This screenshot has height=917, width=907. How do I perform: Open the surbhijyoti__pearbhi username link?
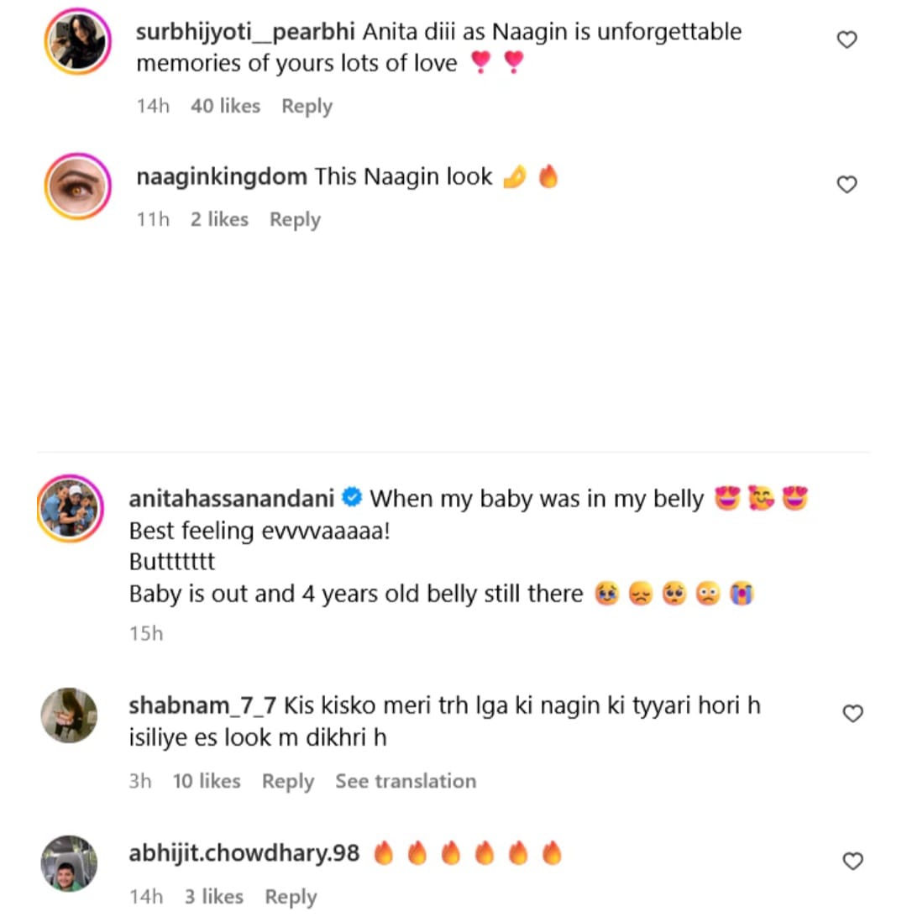(245, 33)
